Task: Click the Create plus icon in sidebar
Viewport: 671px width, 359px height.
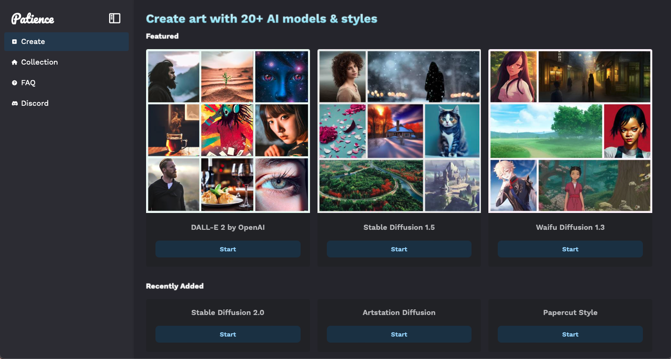Action: click(x=15, y=42)
